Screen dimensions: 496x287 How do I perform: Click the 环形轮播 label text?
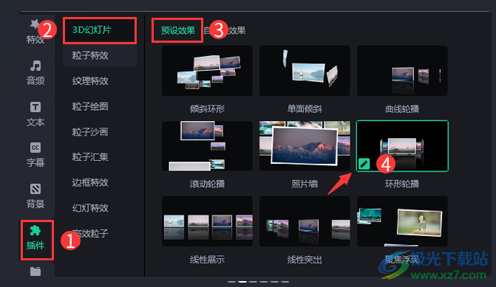click(x=402, y=184)
